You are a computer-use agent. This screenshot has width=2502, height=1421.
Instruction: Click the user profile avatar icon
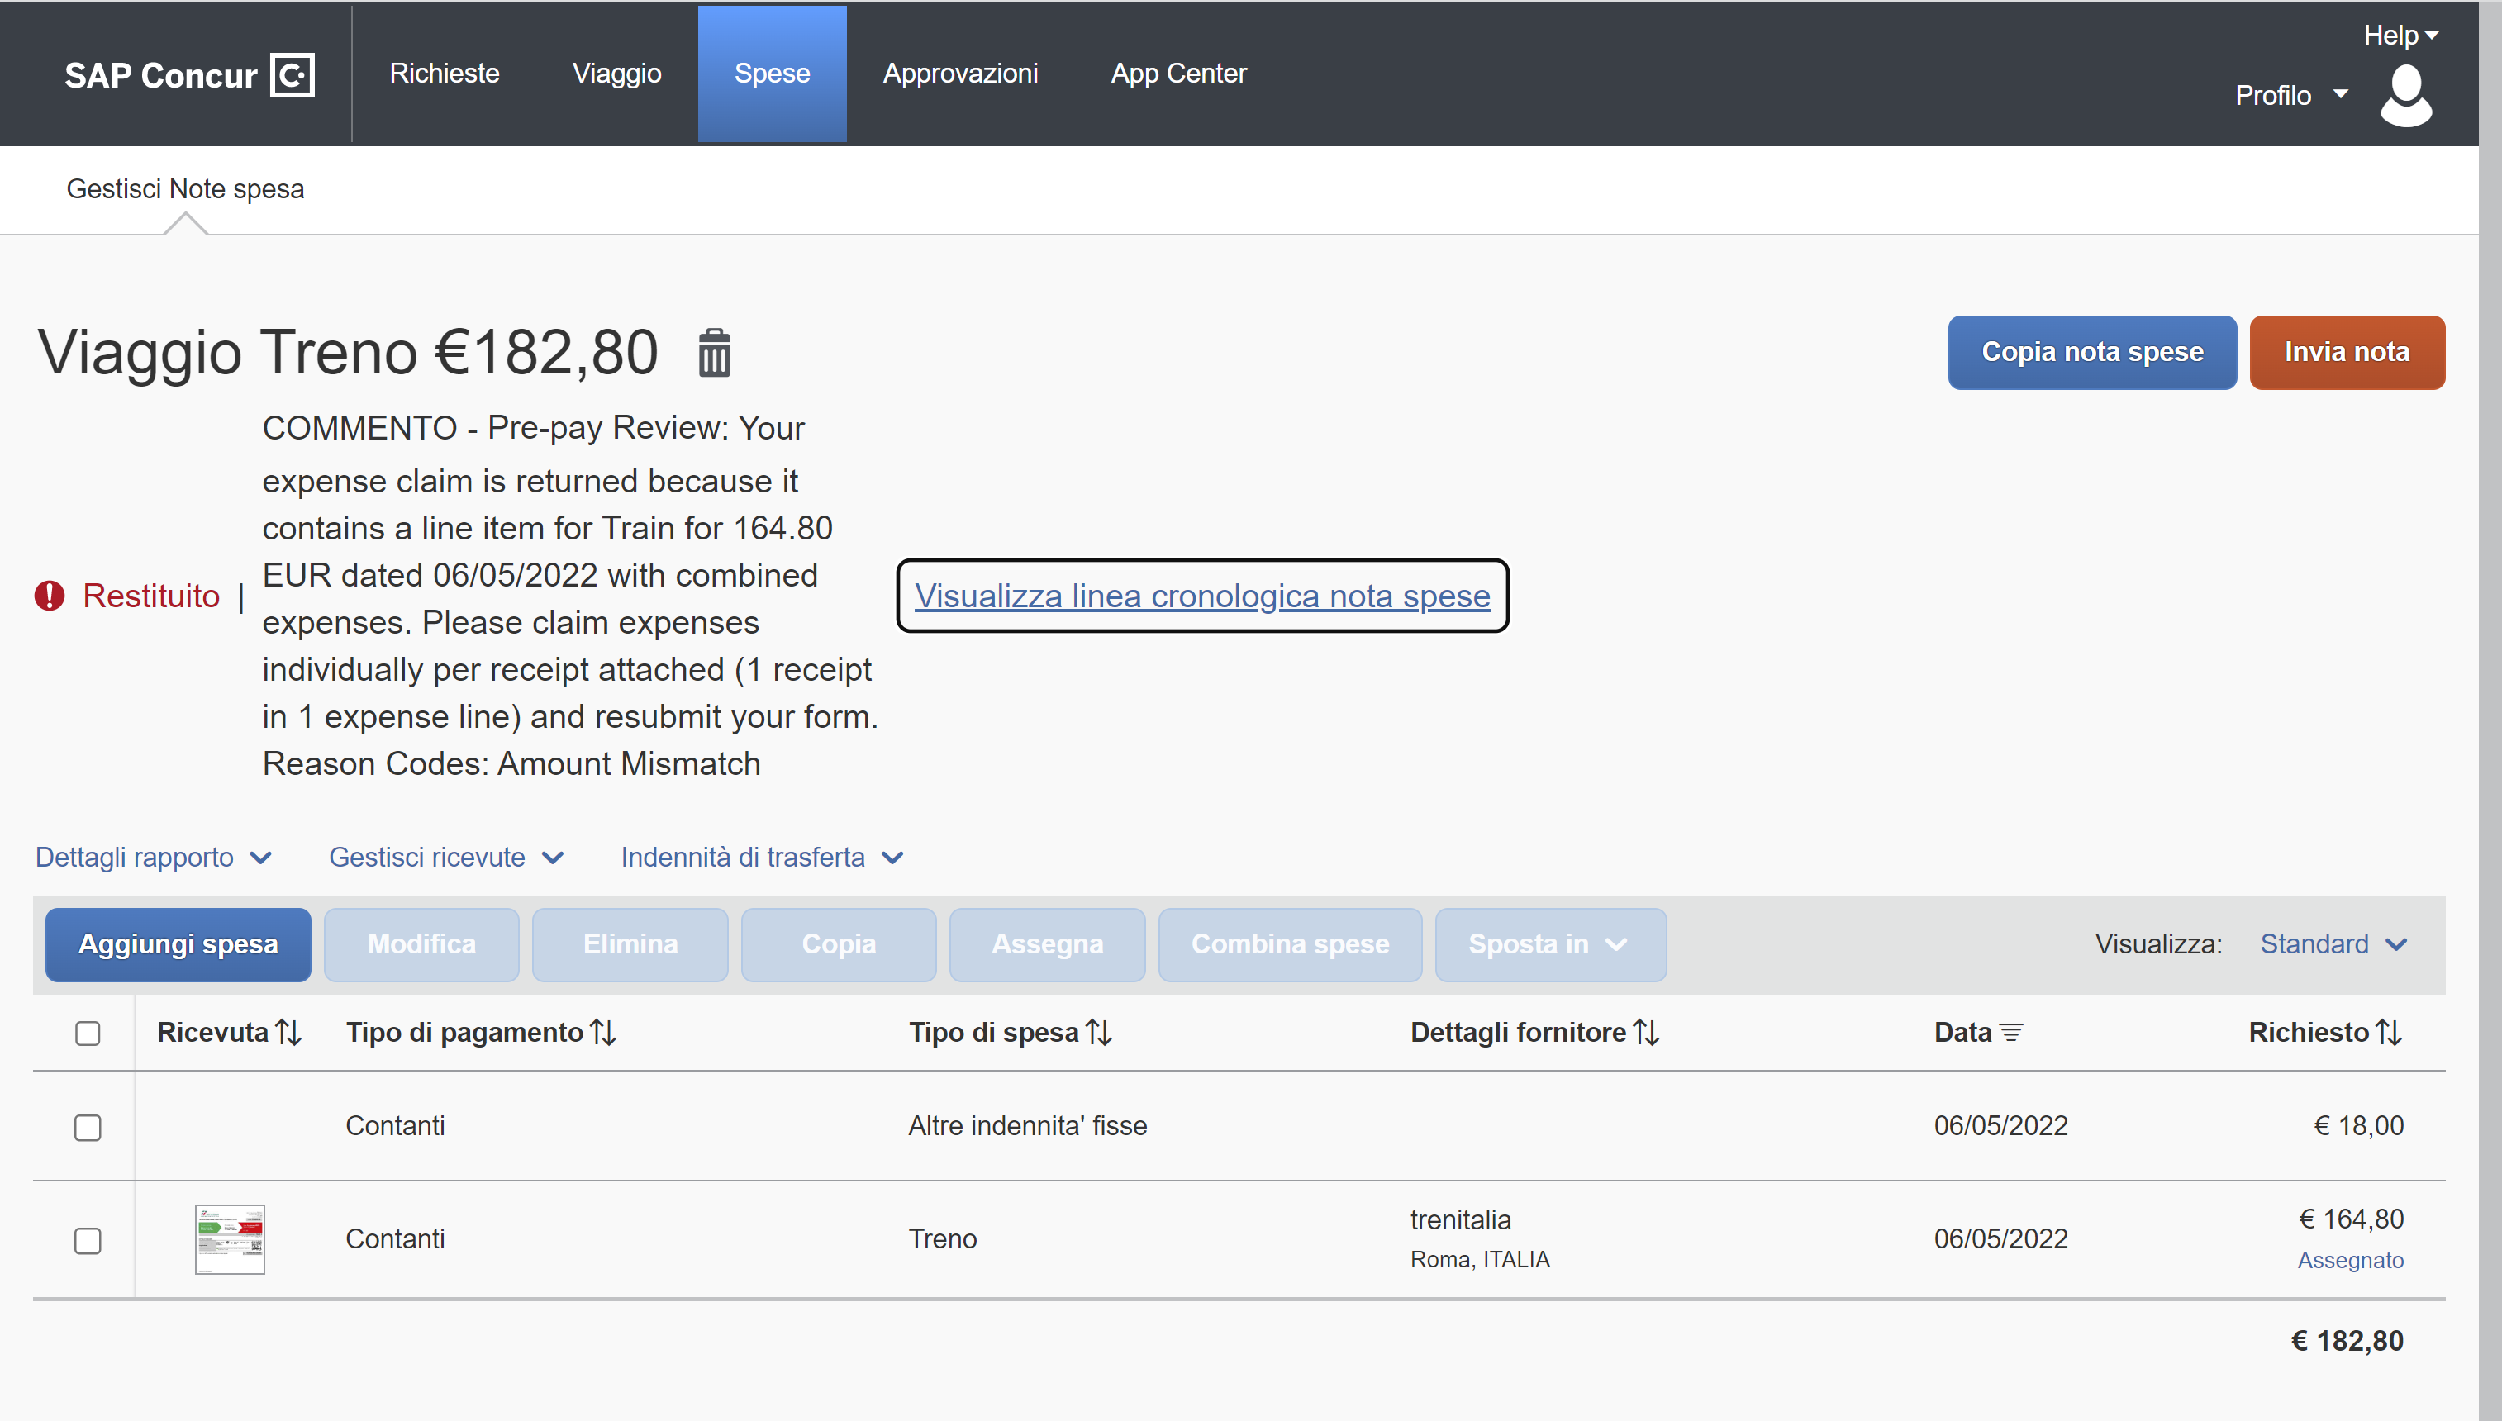point(2405,96)
